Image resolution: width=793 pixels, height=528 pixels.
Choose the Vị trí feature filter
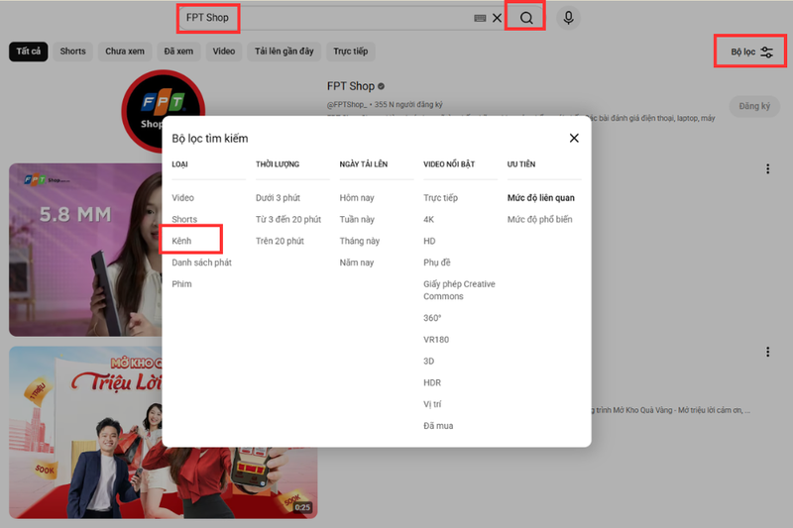click(432, 404)
